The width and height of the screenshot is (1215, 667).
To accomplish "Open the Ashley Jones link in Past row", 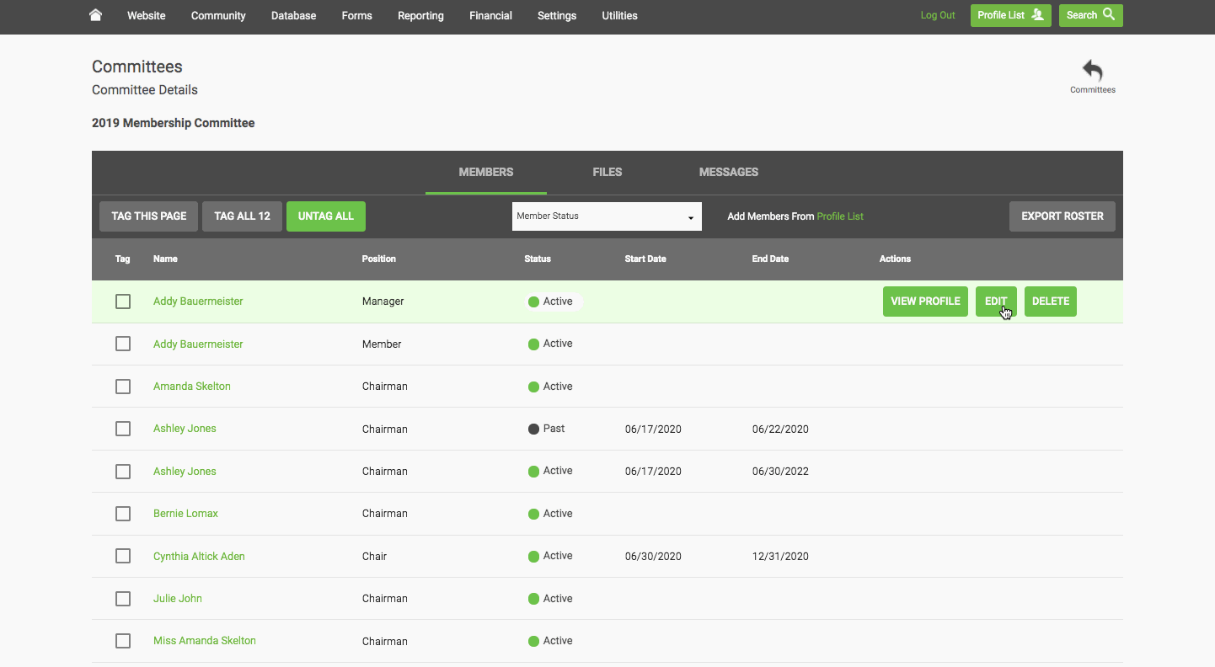I will click(185, 429).
